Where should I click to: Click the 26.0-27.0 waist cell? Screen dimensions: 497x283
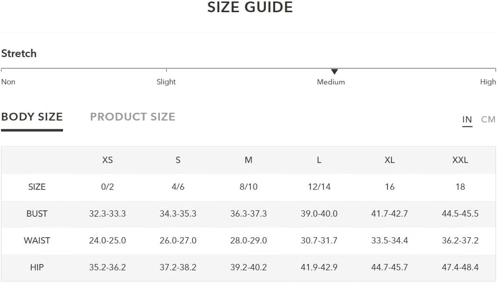[178, 241]
